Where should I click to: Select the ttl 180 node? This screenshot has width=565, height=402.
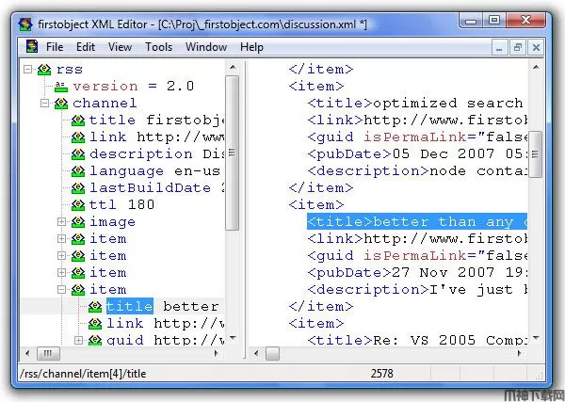coord(121,205)
